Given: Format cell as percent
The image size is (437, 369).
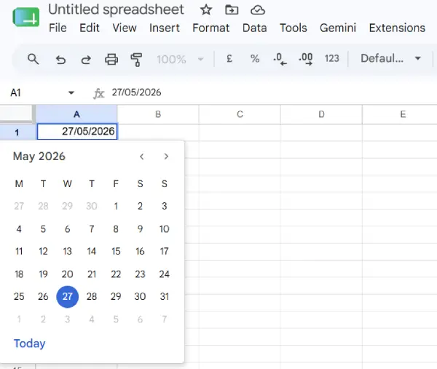Looking at the screenshot, I should coord(255,59).
